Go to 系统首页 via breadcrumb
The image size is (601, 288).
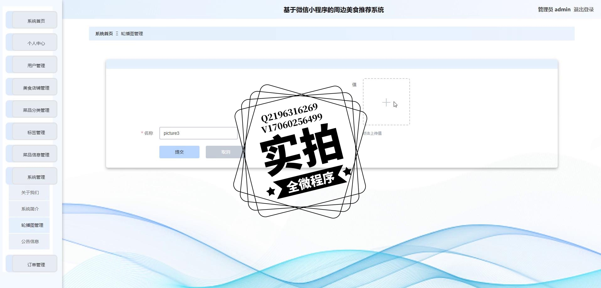104,34
